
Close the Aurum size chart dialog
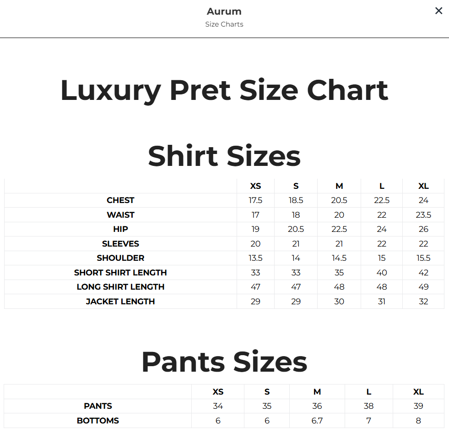pos(438,11)
